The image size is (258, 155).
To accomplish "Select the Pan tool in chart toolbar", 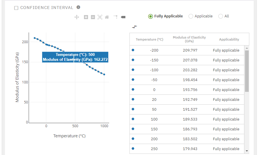I will [77, 17].
